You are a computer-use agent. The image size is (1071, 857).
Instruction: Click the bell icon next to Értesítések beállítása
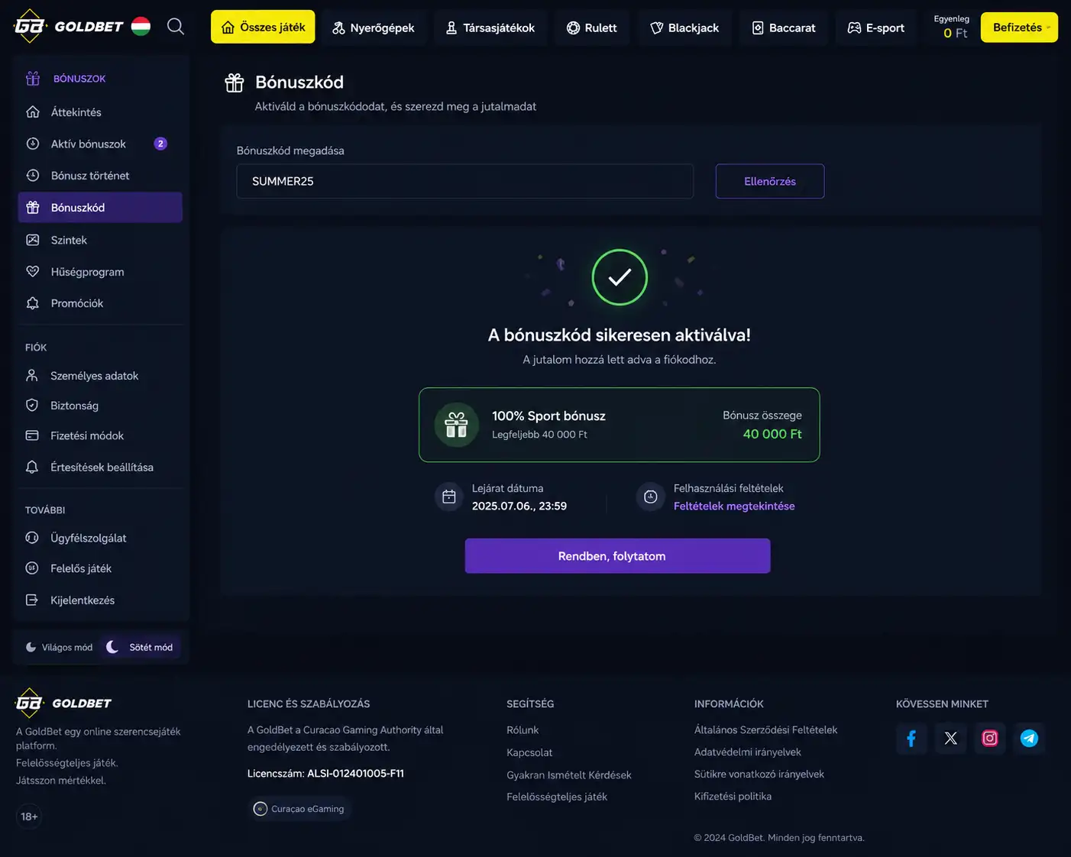[32, 467]
